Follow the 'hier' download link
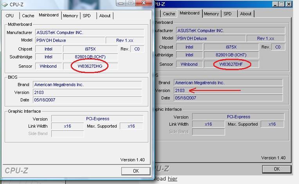 click(x=173, y=179)
